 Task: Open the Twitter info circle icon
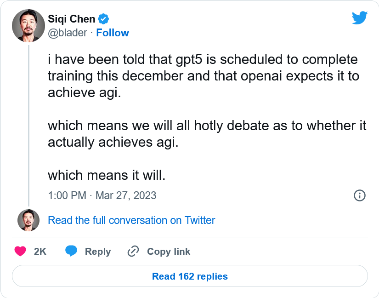point(359,195)
